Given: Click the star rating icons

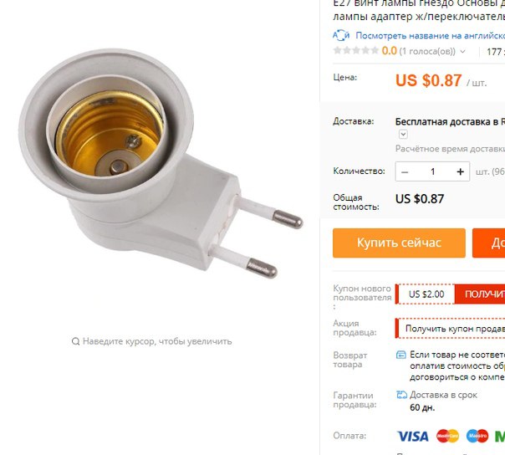Looking at the screenshot, I should (356, 50).
